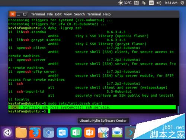
Task: Open the Terminal menu next to Help
Action: pos(94,14)
